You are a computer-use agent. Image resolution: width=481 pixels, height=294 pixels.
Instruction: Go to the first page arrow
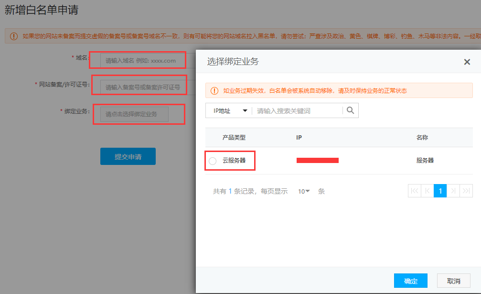[x=414, y=191]
